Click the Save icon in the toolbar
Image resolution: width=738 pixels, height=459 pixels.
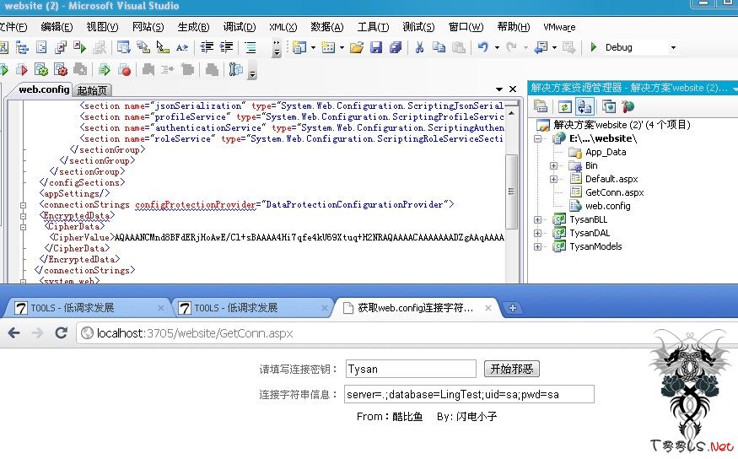375,47
